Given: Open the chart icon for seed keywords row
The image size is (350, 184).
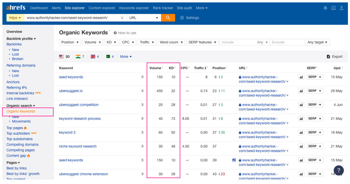Looking at the screenshot, I should (x=301, y=77).
